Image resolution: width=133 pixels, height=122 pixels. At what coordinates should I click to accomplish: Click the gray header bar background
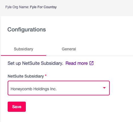94,8
